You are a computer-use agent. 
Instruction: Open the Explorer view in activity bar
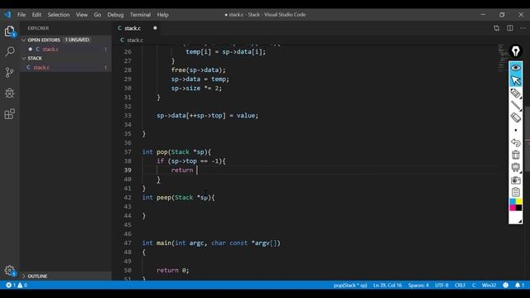pos(9,31)
